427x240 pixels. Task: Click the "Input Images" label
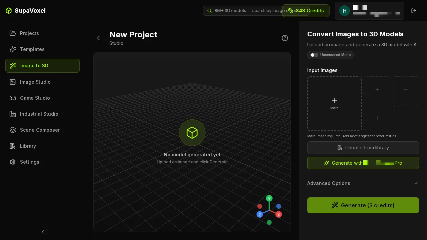coord(322,70)
